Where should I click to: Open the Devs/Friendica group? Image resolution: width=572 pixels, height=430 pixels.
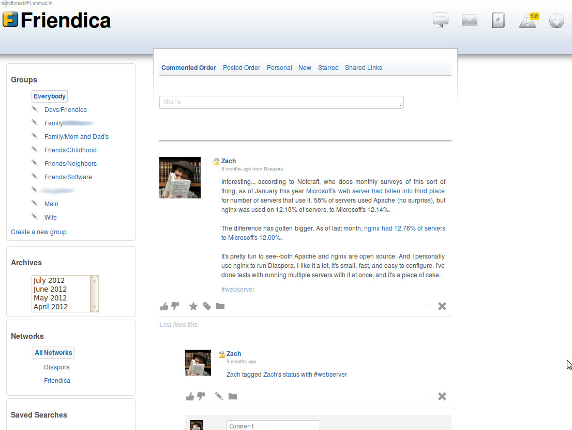coord(66,110)
